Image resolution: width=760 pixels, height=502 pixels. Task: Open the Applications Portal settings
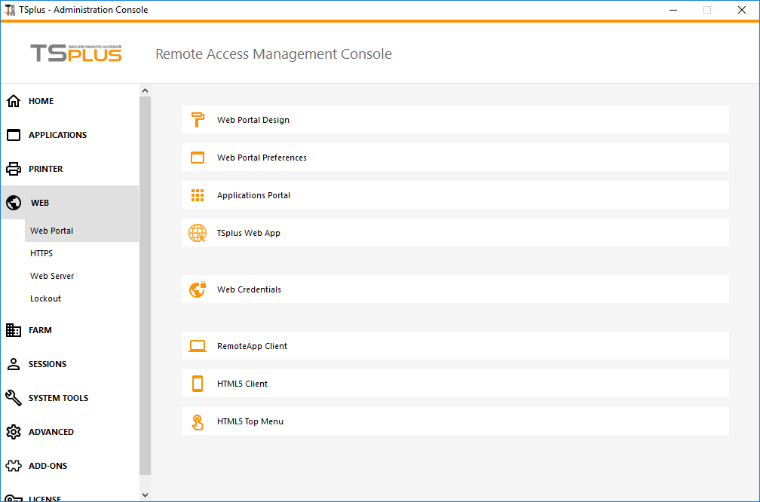pyautogui.click(x=455, y=194)
